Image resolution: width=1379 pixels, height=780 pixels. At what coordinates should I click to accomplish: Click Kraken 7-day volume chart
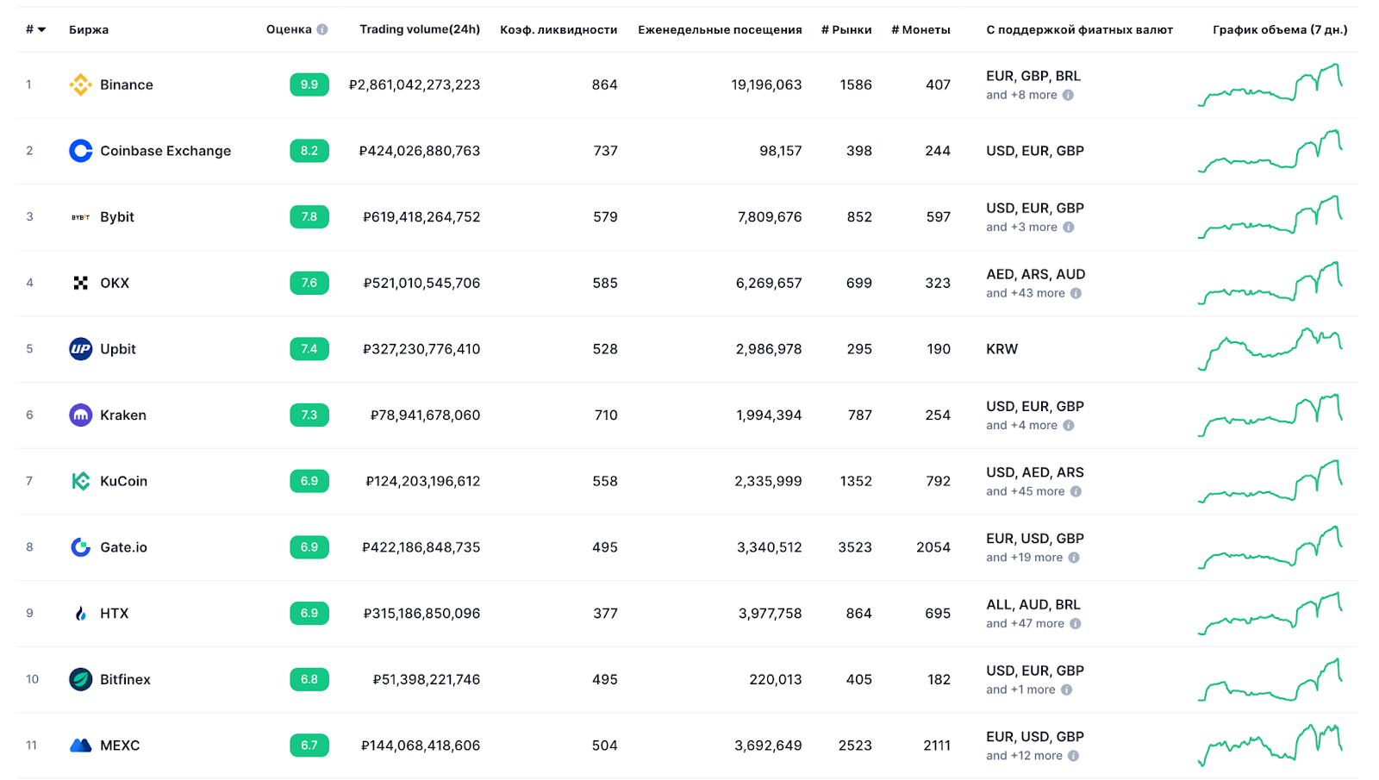click(x=1270, y=415)
